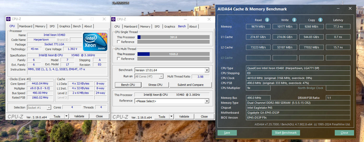Click single thread This Processor score bar
The width and height of the screenshot is (364, 142).
click(x=173, y=37)
